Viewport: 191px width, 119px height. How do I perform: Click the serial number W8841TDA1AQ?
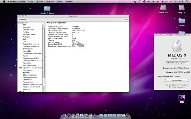(78, 46)
